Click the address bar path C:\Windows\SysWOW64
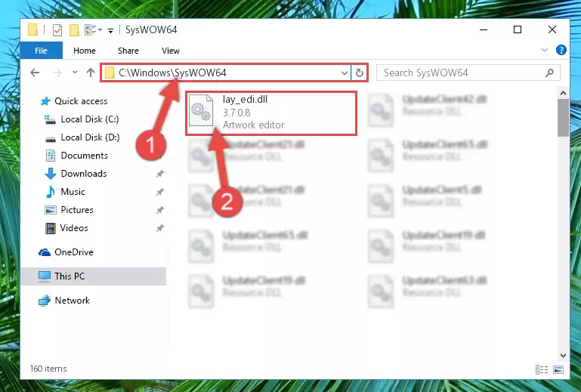The height and width of the screenshot is (392, 581). point(172,73)
